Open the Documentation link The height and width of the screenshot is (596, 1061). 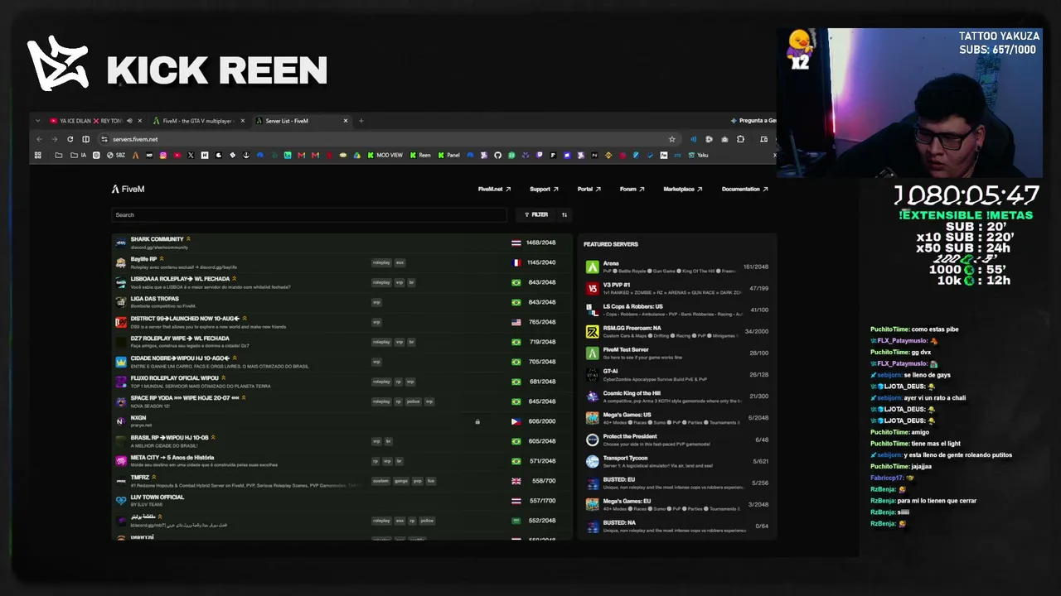tap(744, 189)
